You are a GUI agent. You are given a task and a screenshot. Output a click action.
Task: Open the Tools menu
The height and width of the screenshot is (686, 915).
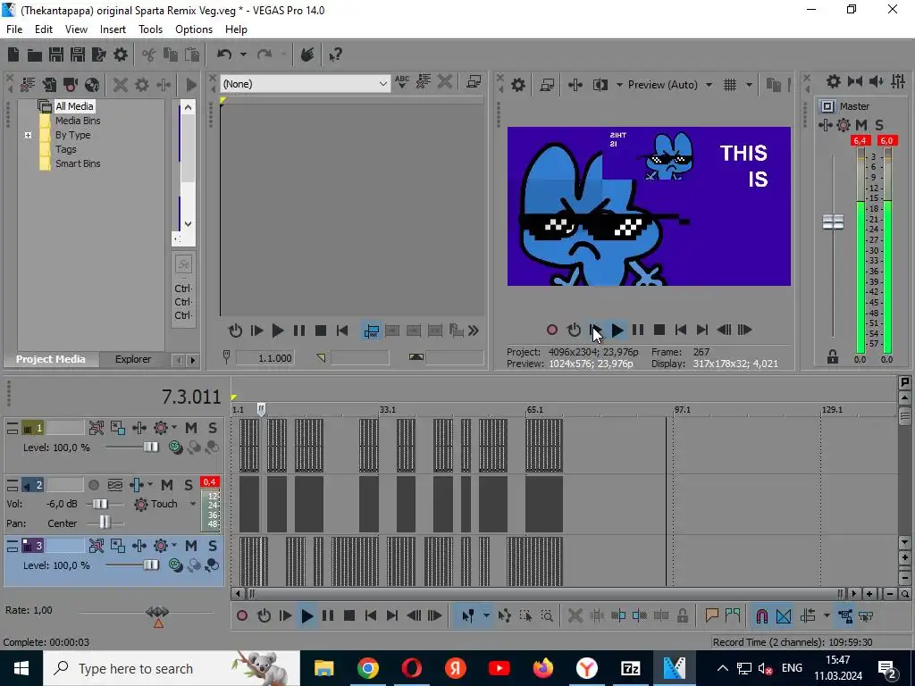point(150,29)
